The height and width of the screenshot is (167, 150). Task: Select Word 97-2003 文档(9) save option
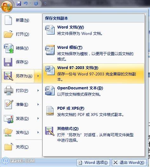pyautogui.click(x=93, y=74)
